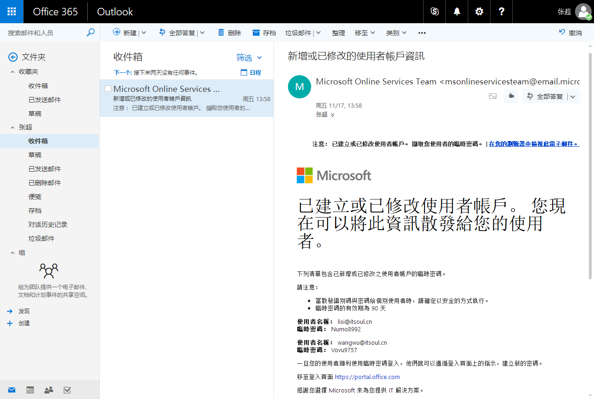This screenshot has height=399, width=594.
Task: Click the Outlook title in header
Action: pos(115,12)
